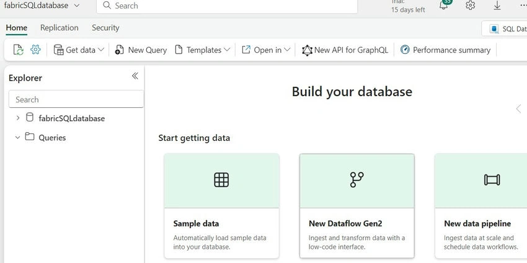The image size is (527, 263).
Task: Click the New Query button
Action: click(141, 50)
